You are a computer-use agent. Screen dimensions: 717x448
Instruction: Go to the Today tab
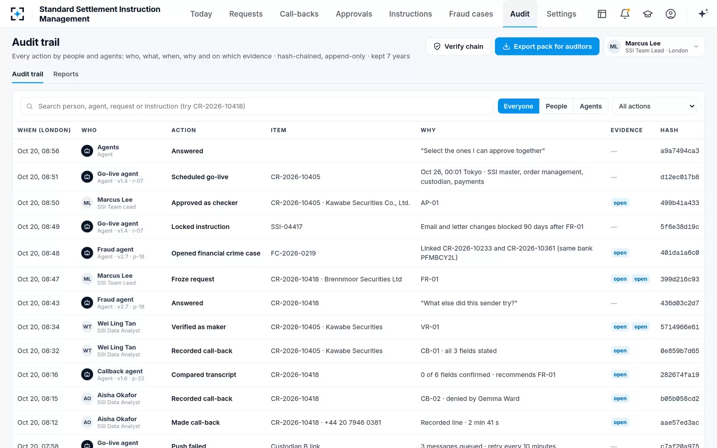click(201, 14)
